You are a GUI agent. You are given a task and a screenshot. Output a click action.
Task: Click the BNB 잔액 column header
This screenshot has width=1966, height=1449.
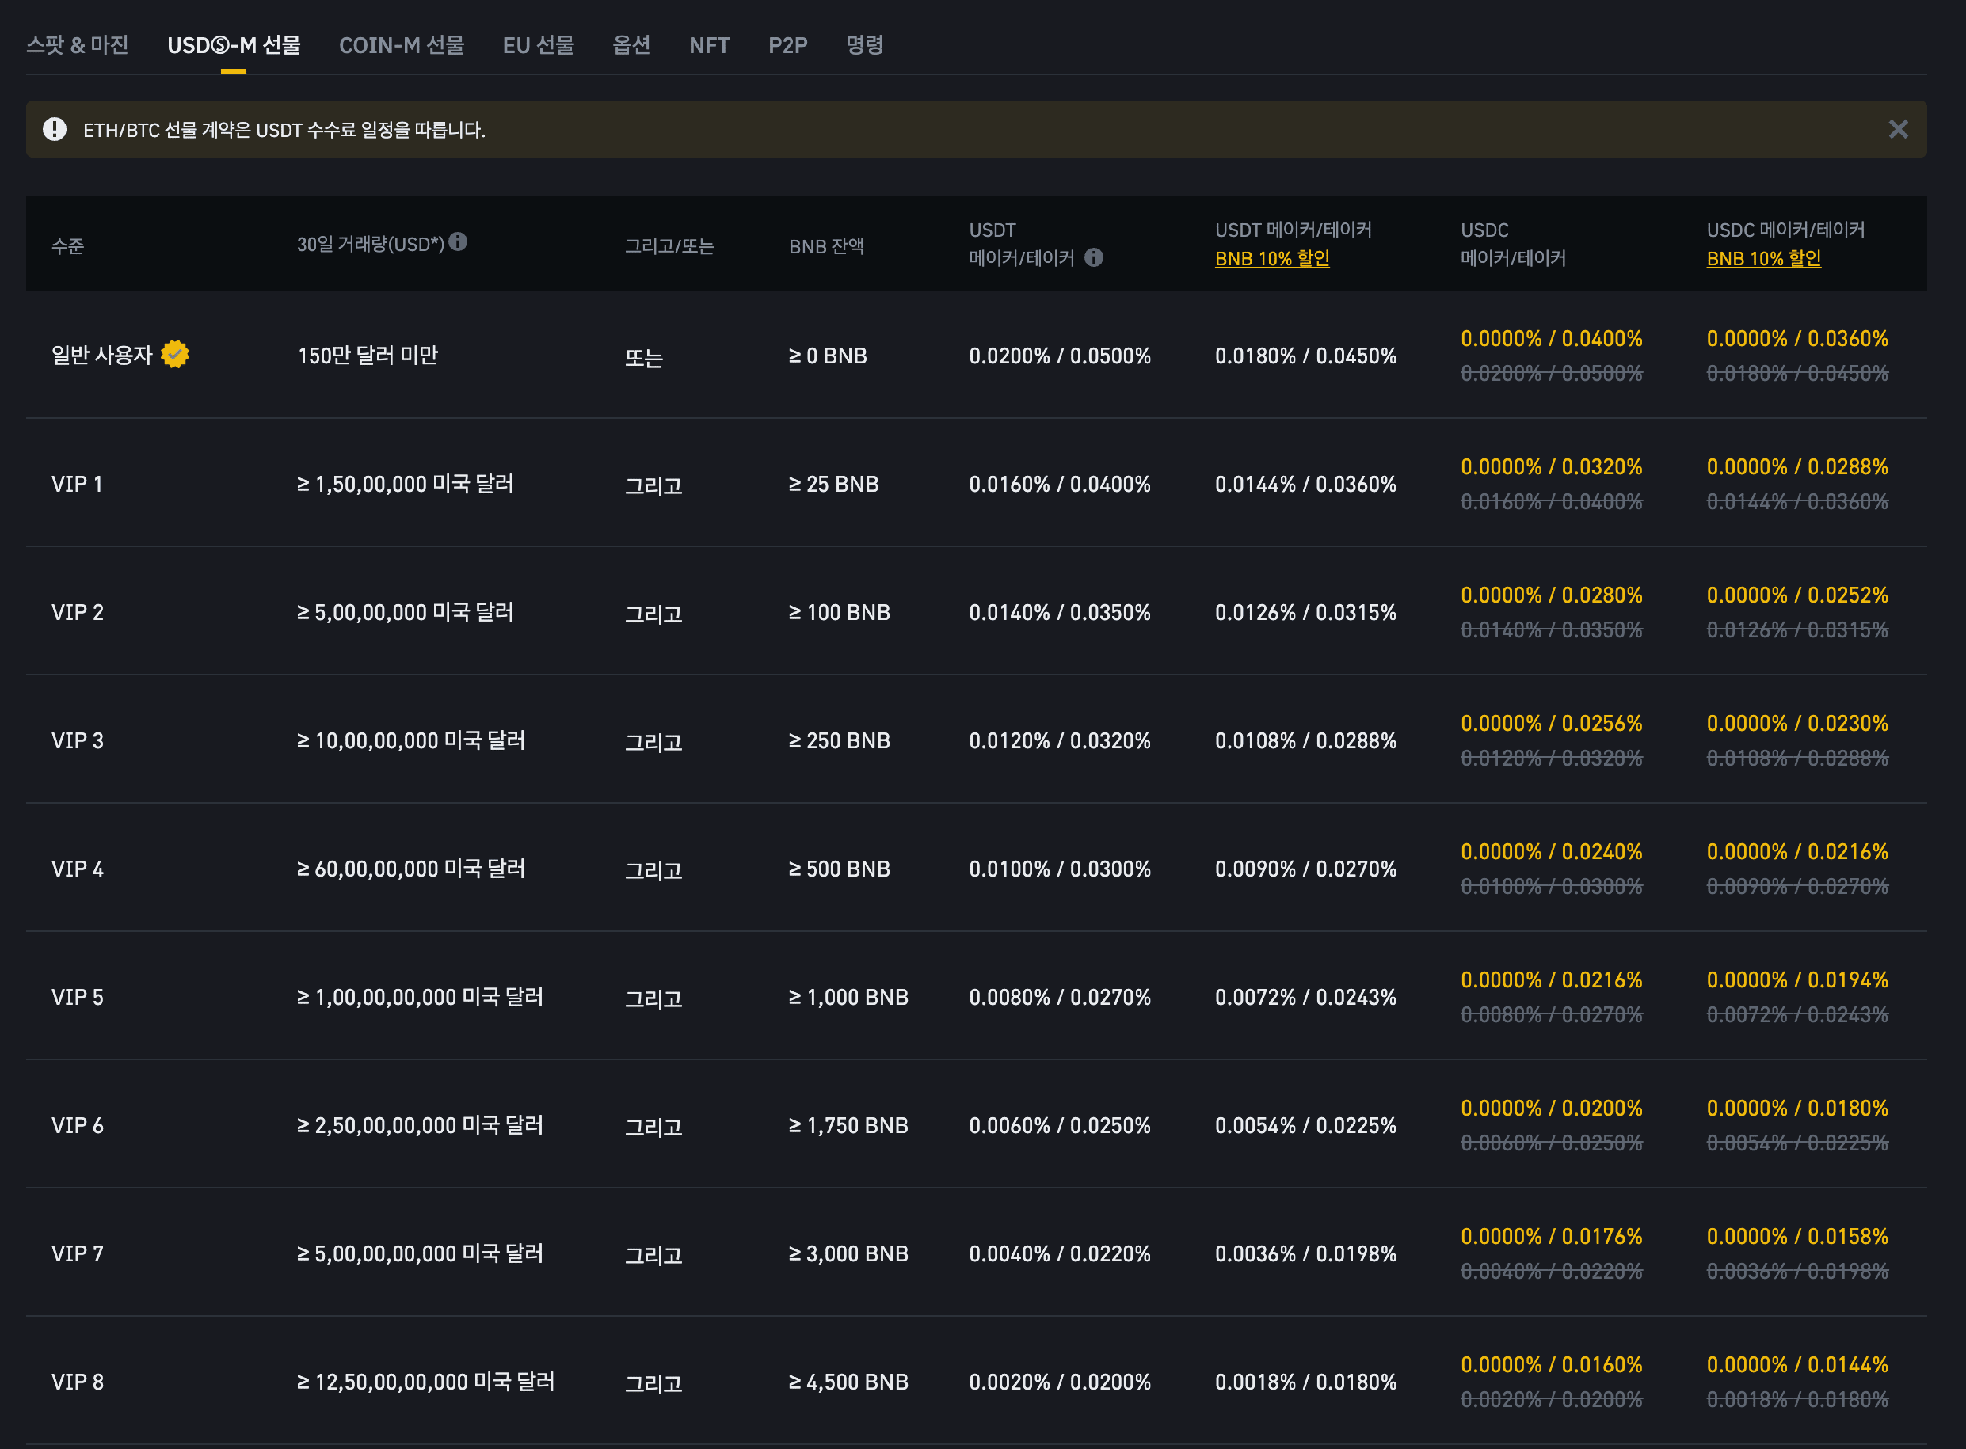pyautogui.click(x=825, y=246)
